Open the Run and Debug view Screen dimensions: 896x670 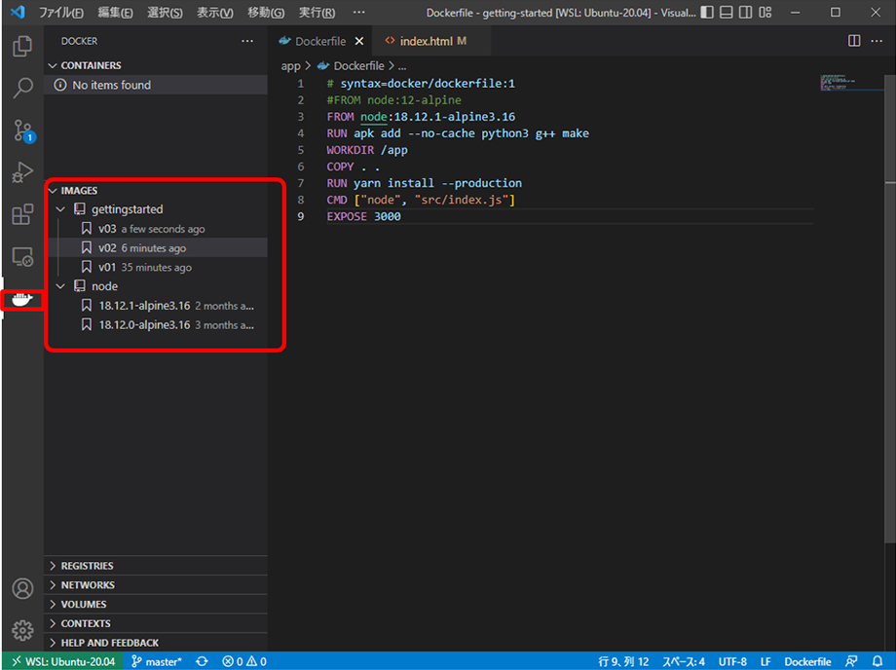point(22,172)
